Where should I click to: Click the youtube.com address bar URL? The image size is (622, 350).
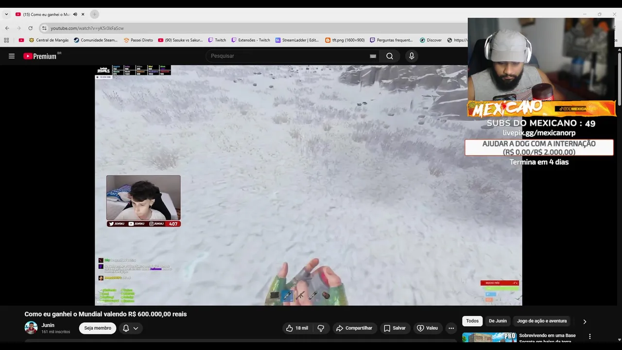pos(87,28)
